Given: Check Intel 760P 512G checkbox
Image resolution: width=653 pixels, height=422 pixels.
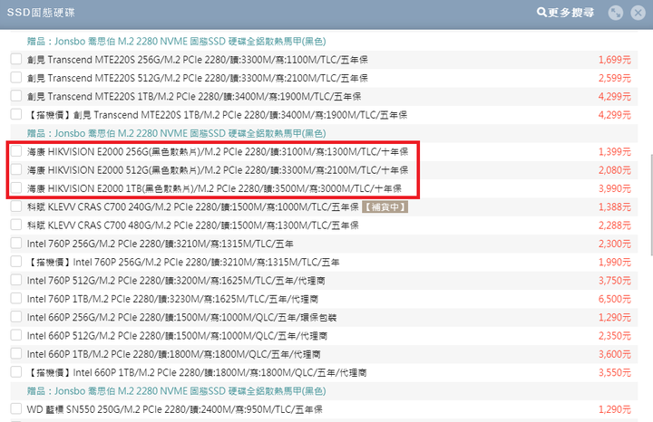Looking at the screenshot, I should pyautogui.click(x=16, y=280).
